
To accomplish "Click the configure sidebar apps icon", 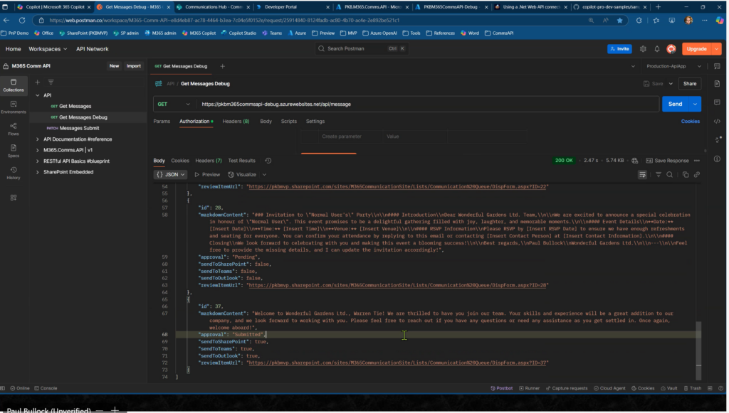I will coord(14,198).
